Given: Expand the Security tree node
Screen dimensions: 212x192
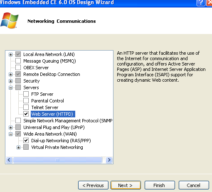Looking at the screenshot, I should 10,81.
